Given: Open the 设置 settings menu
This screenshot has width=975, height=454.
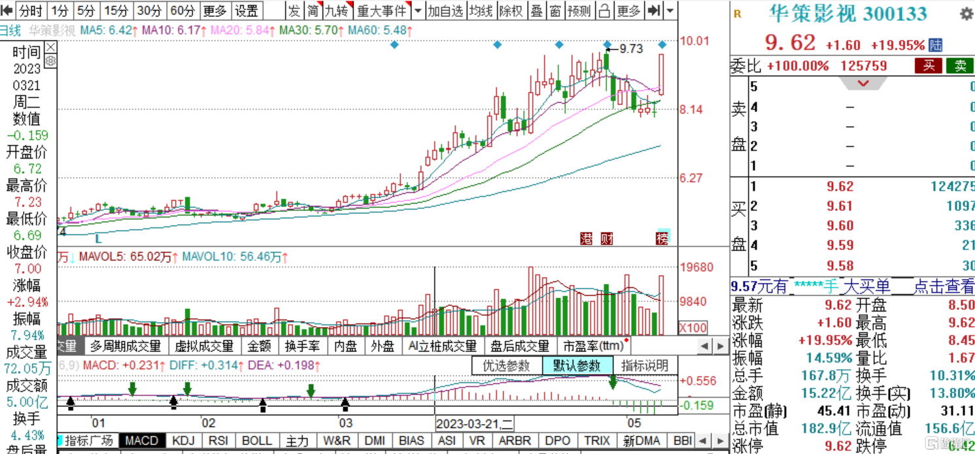Looking at the screenshot, I should [246, 10].
